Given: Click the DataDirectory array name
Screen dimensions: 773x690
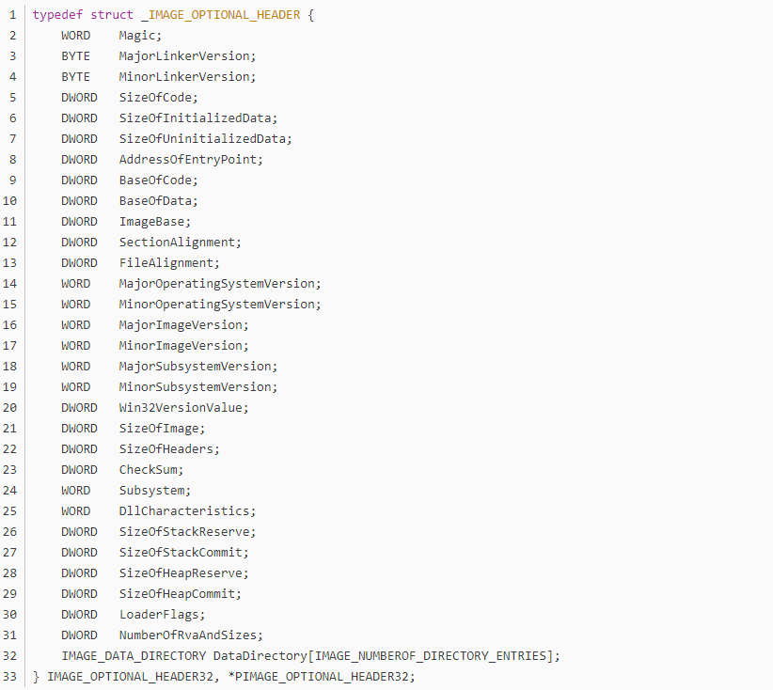Looking at the screenshot, I should pyautogui.click(x=260, y=656).
